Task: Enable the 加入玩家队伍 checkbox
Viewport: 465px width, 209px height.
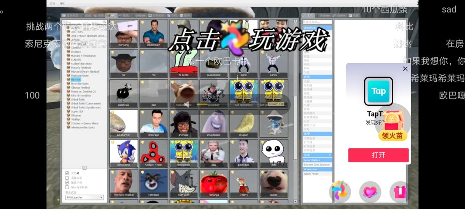Action: point(67,187)
